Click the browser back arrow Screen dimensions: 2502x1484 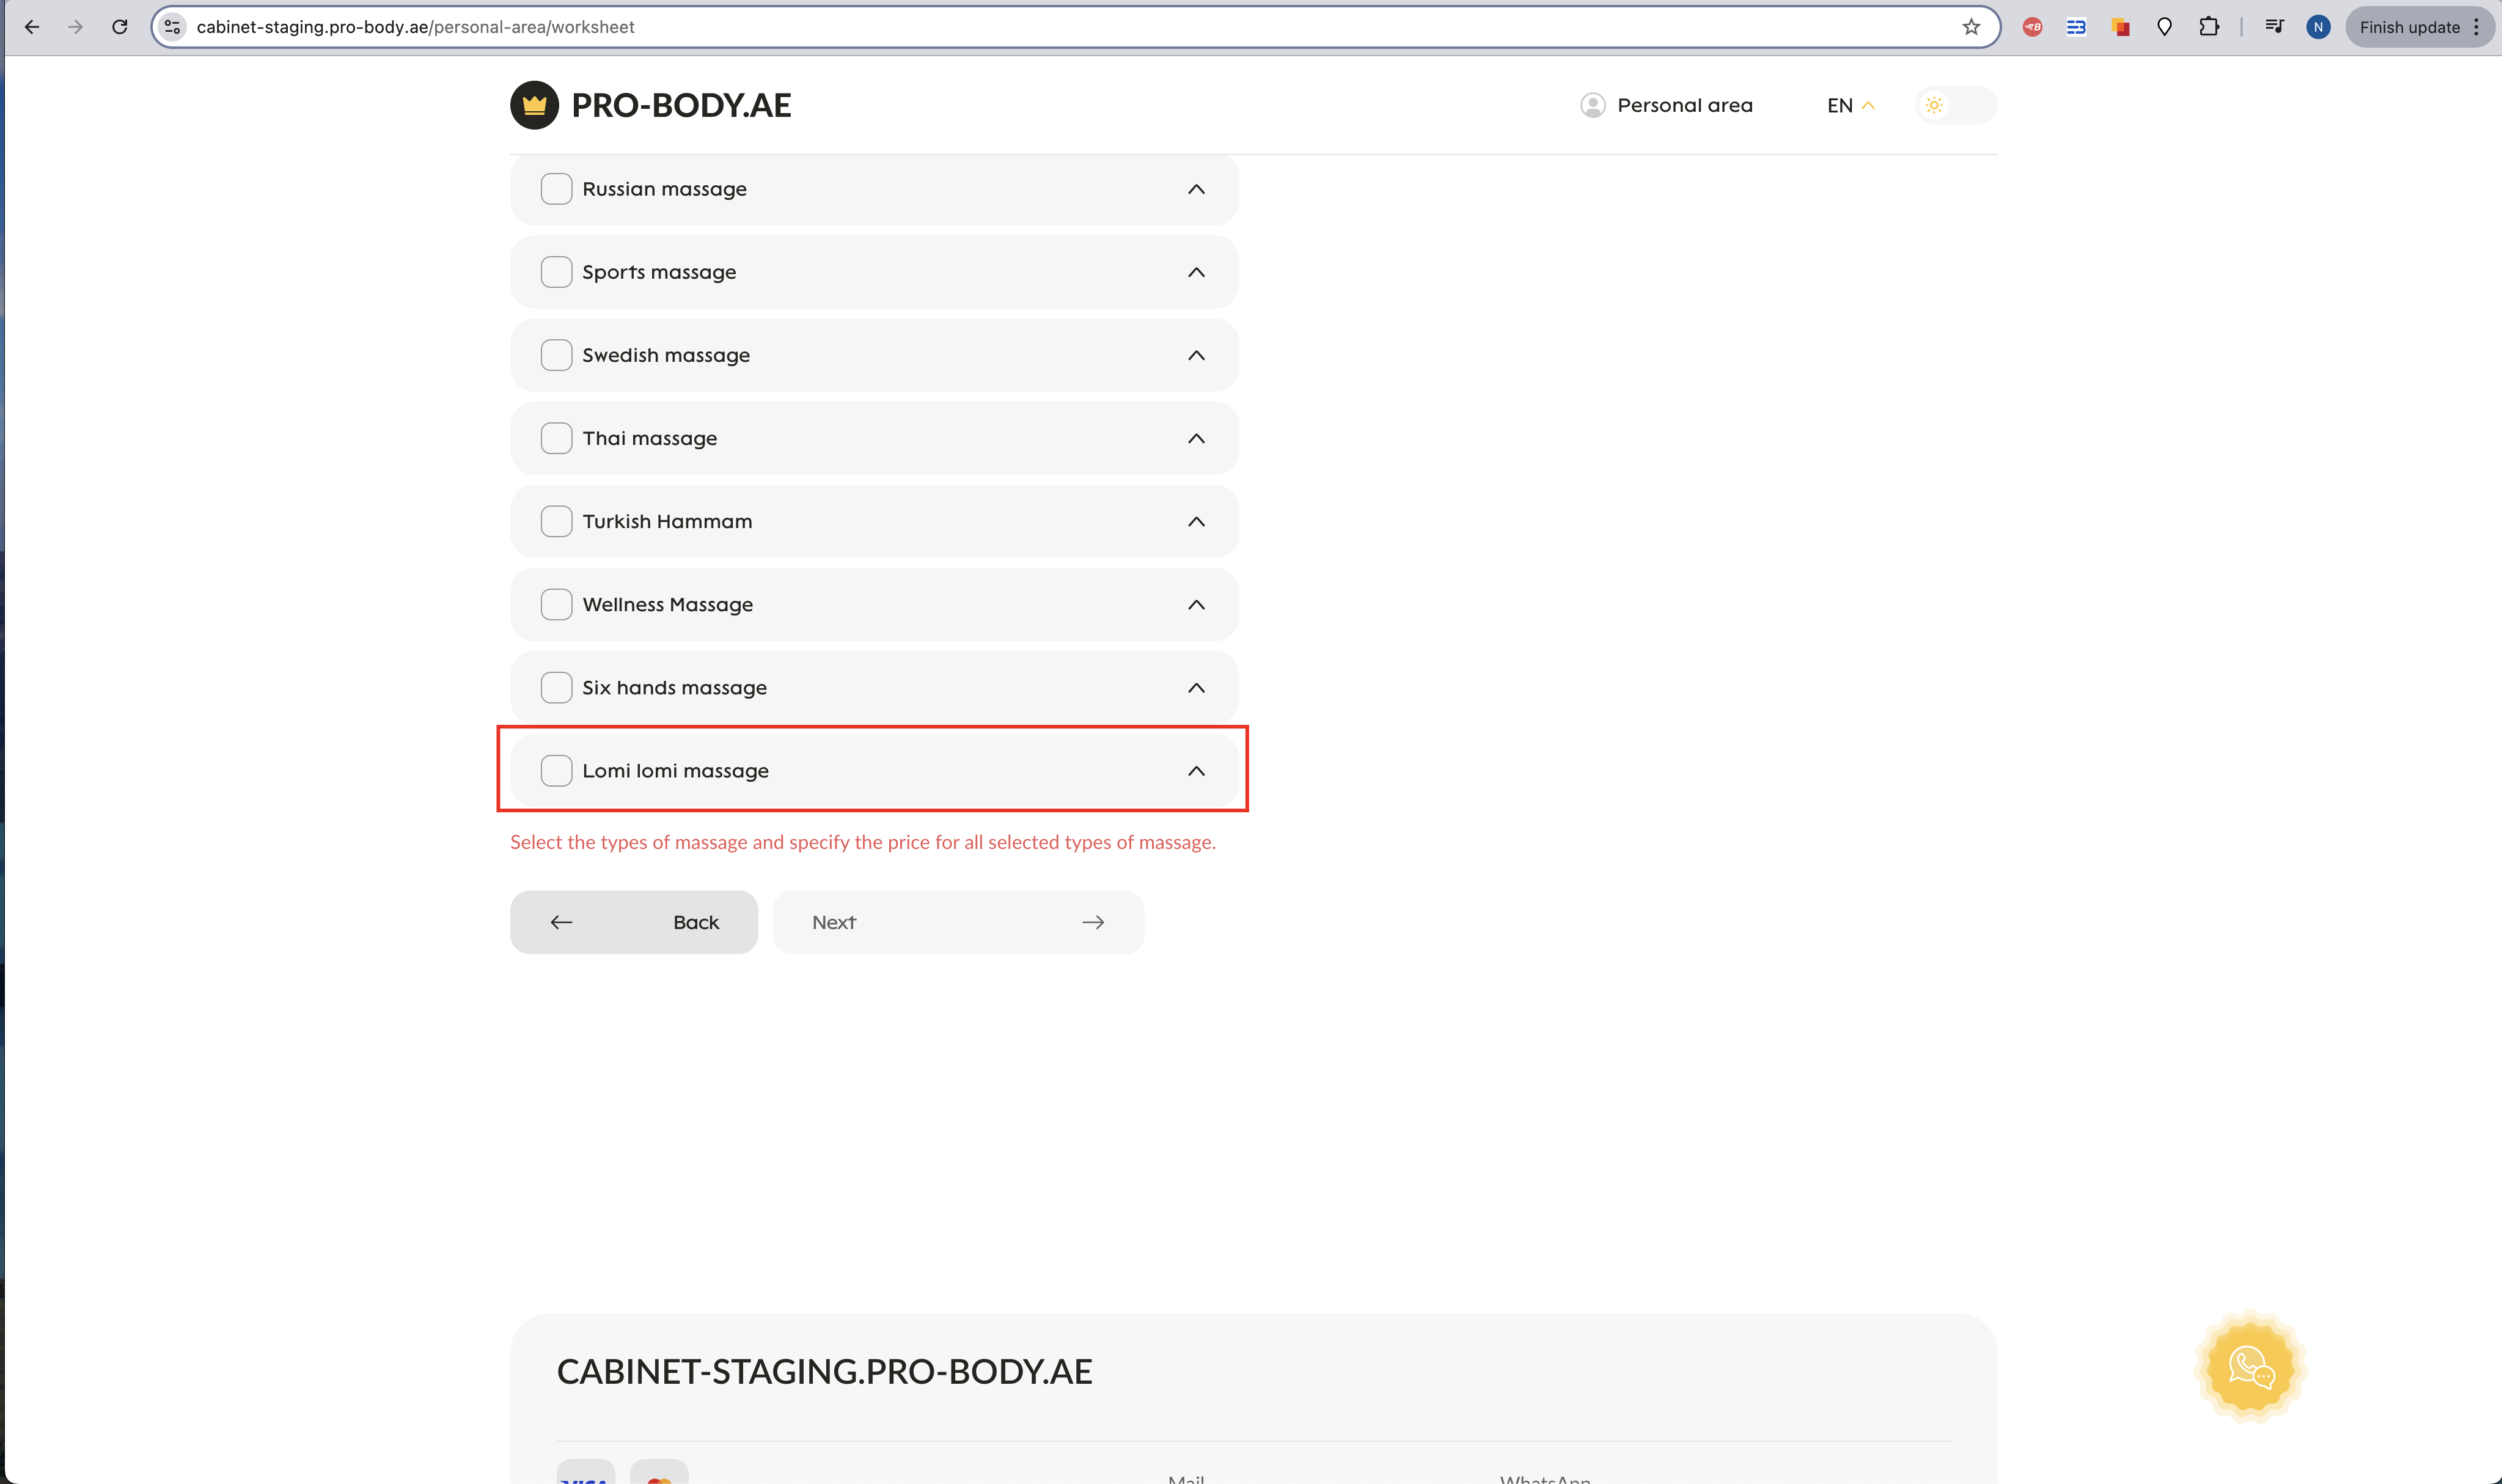coord(32,27)
